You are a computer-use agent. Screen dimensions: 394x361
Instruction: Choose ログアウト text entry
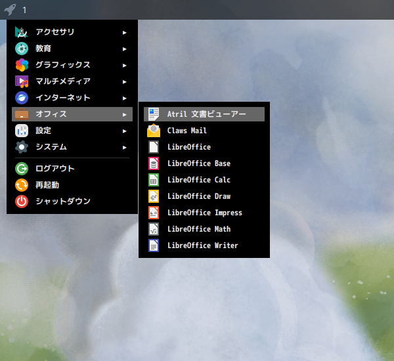[x=55, y=168]
